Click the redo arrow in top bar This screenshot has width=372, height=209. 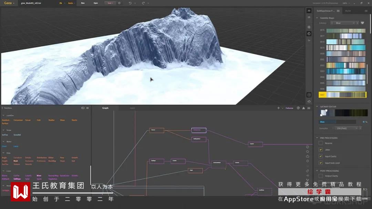[x=143, y=3]
